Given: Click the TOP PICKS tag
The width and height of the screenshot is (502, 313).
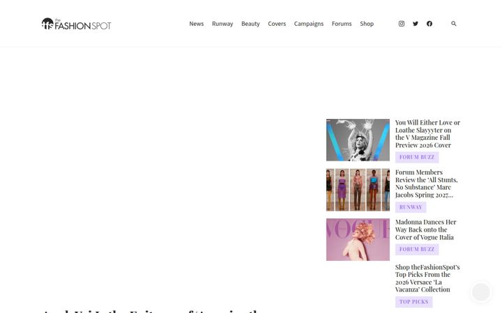Looking at the screenshot, I should (413, 302).
